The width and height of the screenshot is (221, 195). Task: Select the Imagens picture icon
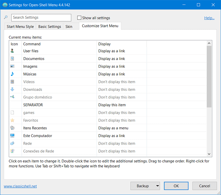pyautogui.click(x=12, y=67)
